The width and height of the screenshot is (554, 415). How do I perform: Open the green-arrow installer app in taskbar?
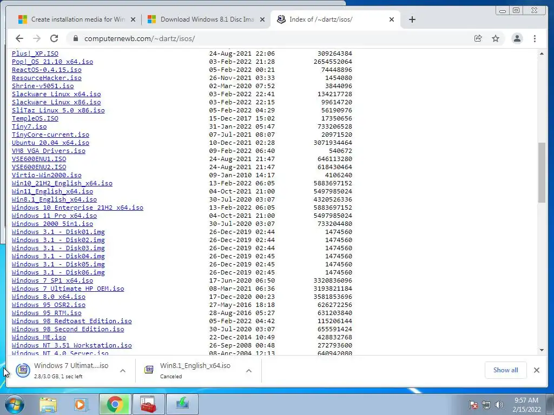click(182, 404)
